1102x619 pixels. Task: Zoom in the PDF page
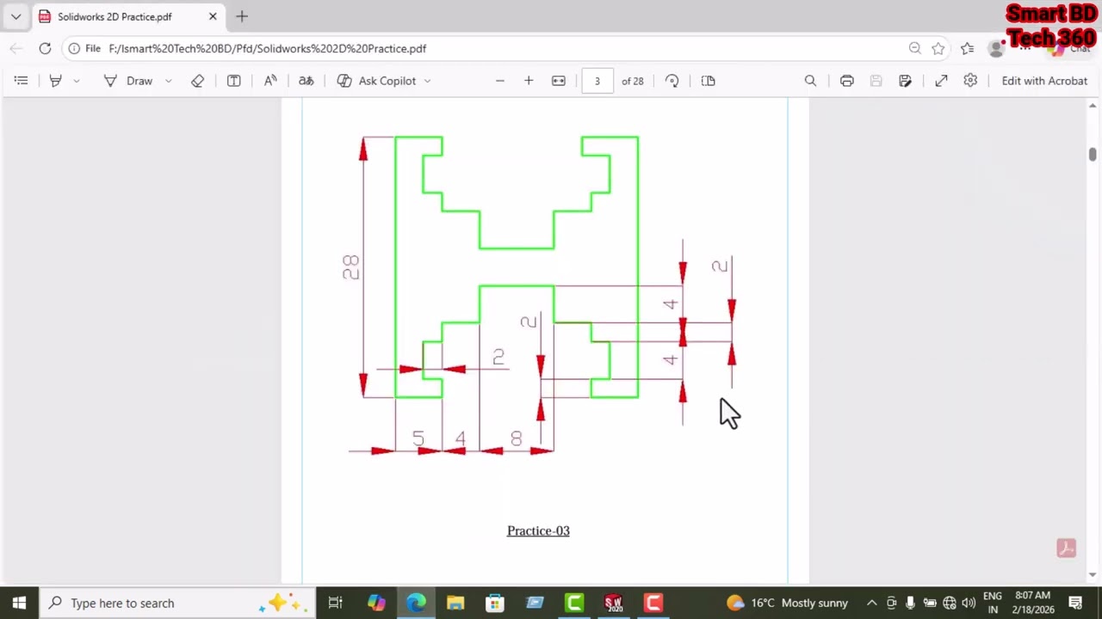click(529, 81)
